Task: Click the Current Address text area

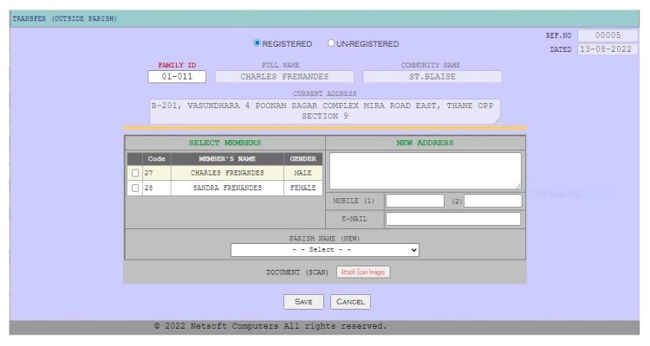Action: 323,111
